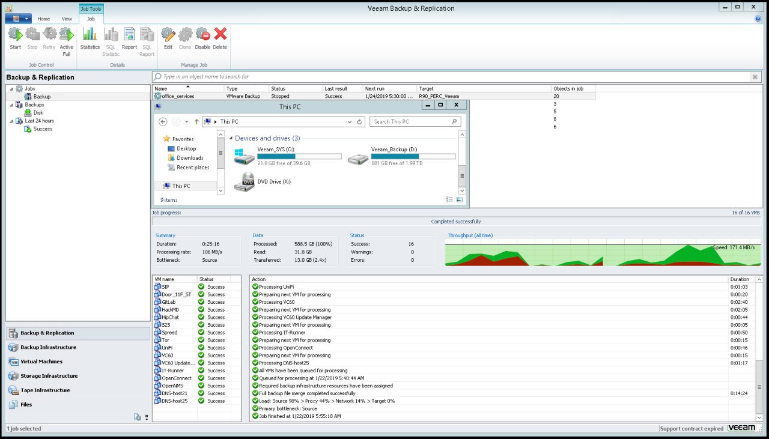Select the Veeam_SYS (C:) drive icon
Image resolution: width=769 pixels, height=439 pixels.
point(244,157)
